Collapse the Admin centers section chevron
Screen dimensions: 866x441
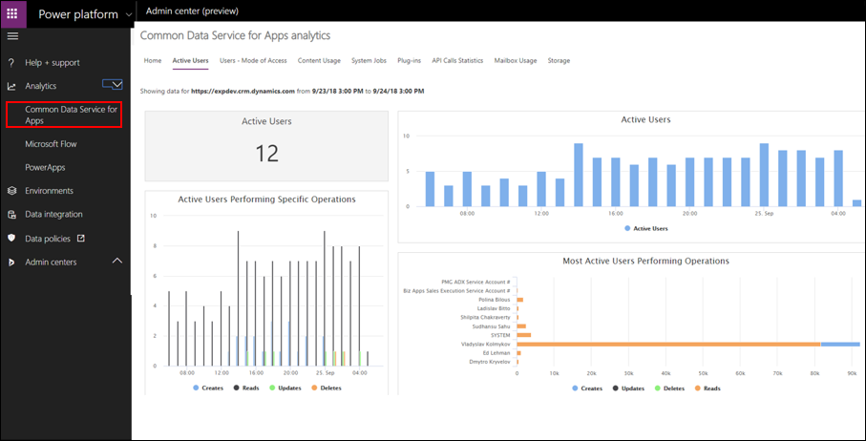tap(117, 261)
